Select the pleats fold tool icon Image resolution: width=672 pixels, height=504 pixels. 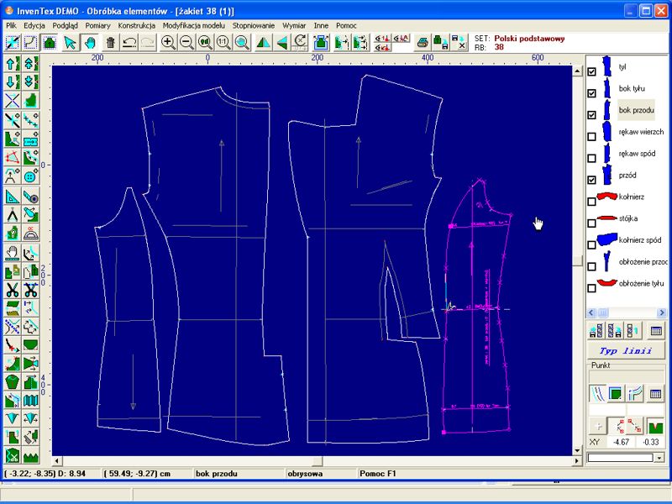tap(30, 401)
